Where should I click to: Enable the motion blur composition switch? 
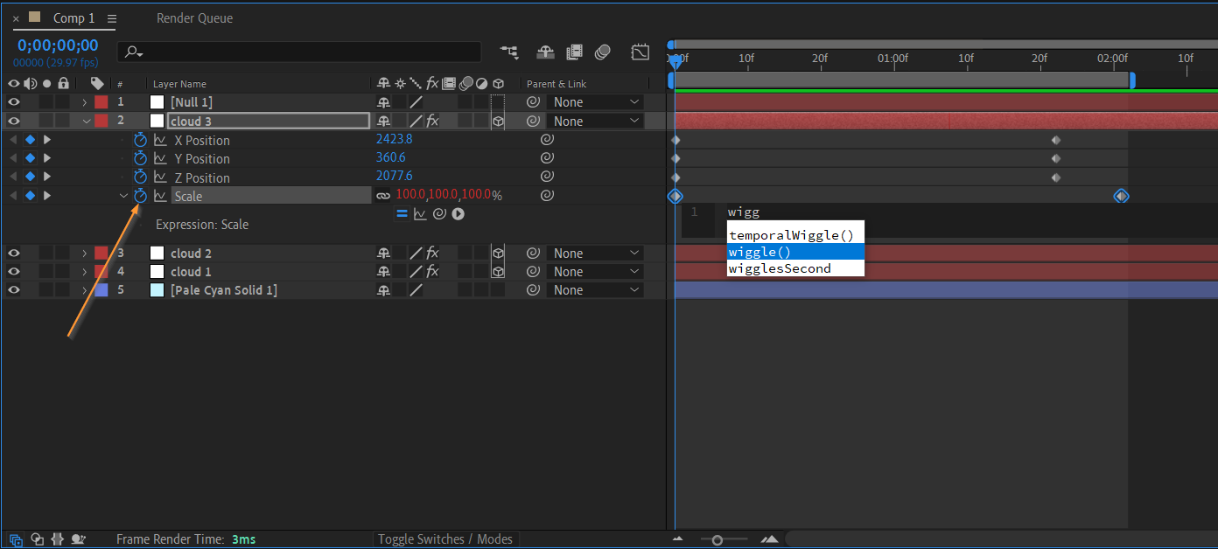pos(602,52)
